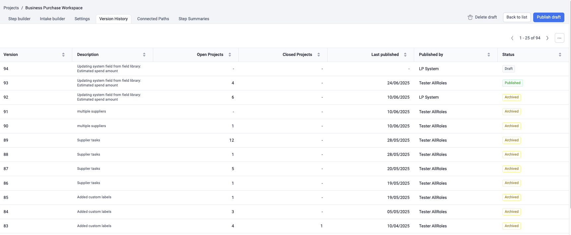Image resolution: width=571 pixels, height=235 pixels.
Task: Click the Publish draft button
Action: pyautogui.click(x=548, y=17)
